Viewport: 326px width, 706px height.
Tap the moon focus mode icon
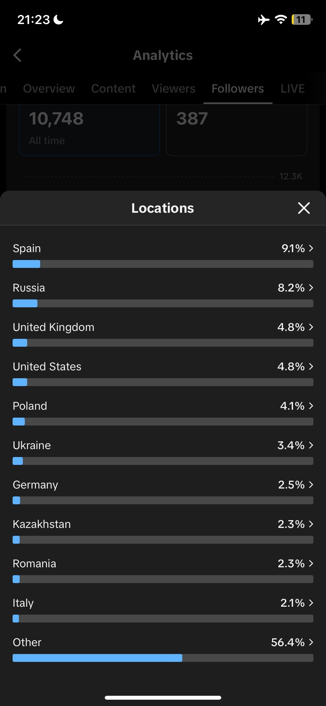tap(58, 19)
